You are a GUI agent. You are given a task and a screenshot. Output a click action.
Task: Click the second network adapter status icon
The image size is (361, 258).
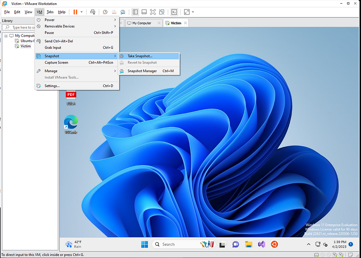(341, 255)
